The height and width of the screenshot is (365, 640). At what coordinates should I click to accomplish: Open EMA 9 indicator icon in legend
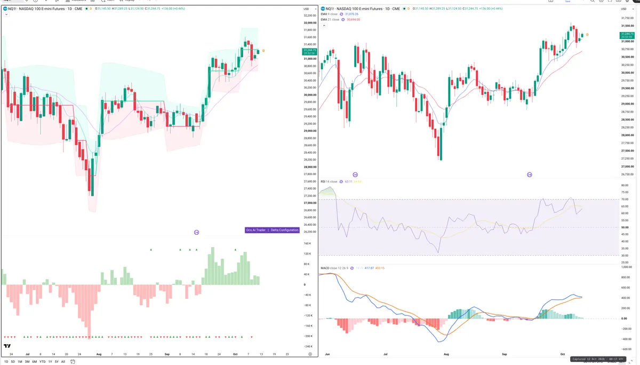[x=342, y=14]
